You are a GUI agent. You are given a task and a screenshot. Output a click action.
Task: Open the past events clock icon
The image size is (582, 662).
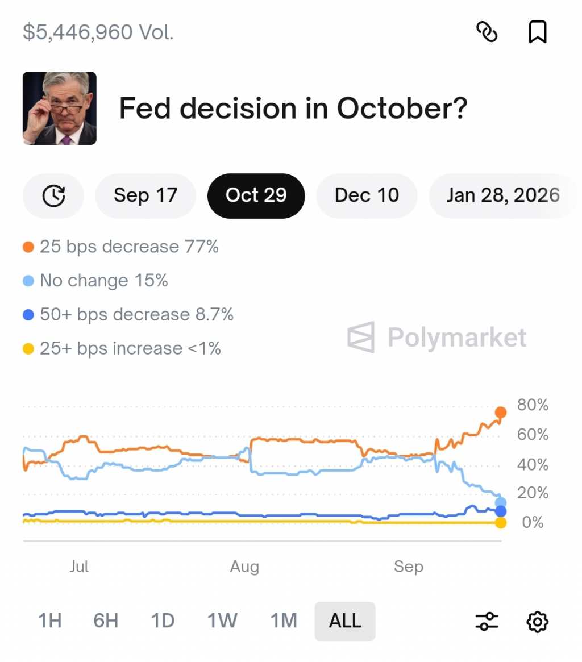tap(53, 196)
